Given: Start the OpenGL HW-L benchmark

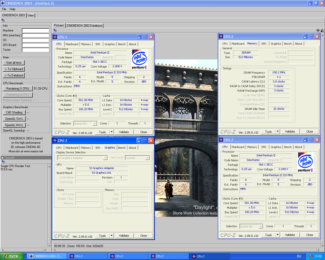Looking at the screenshot, I should (14, 125).
